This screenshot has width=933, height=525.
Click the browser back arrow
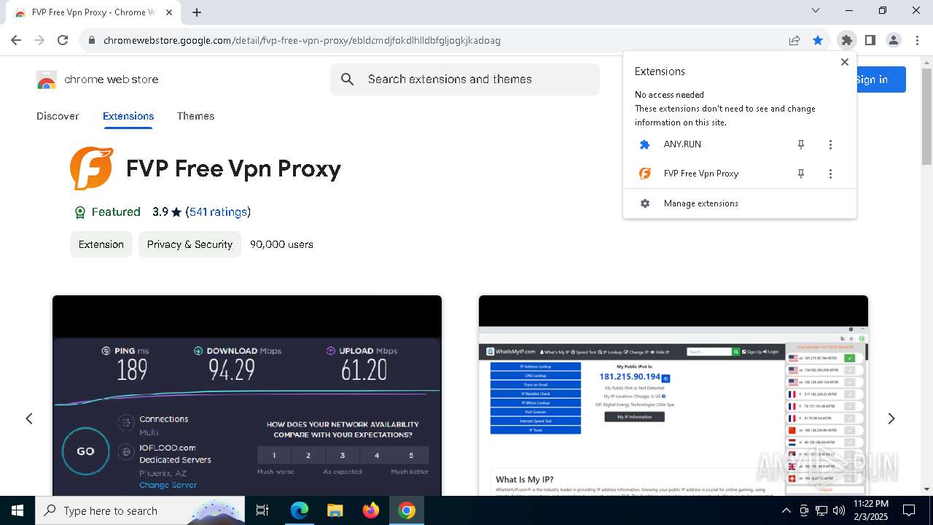coord(16,40)
